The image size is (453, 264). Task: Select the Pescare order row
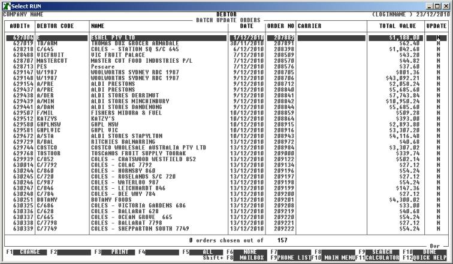pyautogui.click(x=226, y=66)
